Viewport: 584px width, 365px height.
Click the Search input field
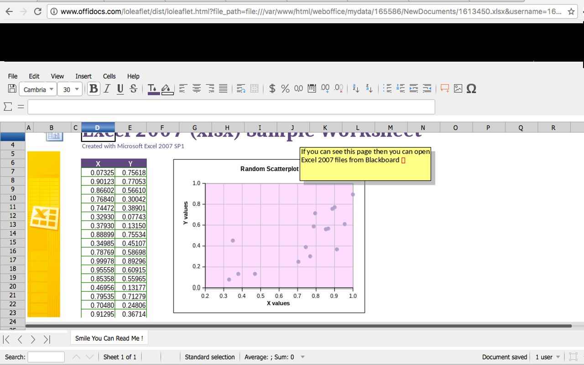[46, 357]
